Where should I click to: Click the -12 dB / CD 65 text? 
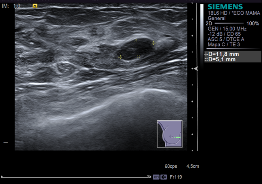[224, 34]
